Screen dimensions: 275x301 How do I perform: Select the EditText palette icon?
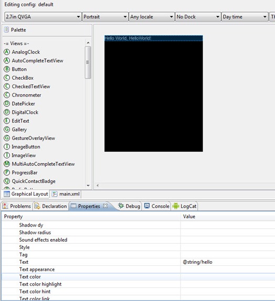click(x=7, y=121)
